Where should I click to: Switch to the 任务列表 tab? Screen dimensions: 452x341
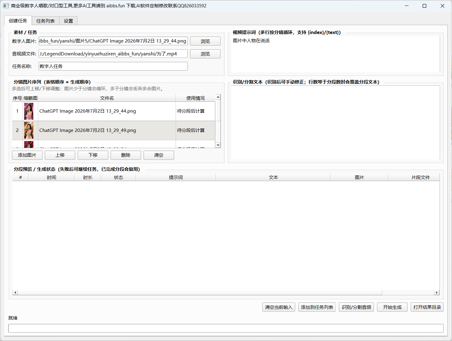tap(45, 21)
